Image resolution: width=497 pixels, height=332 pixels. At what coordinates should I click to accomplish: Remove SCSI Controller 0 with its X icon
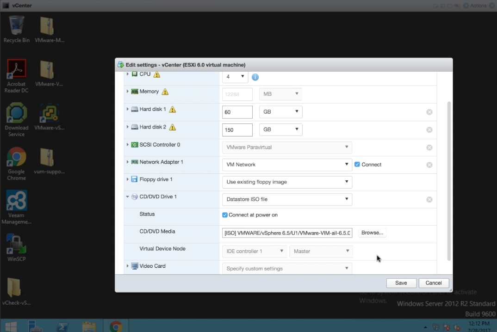[429, 148]
